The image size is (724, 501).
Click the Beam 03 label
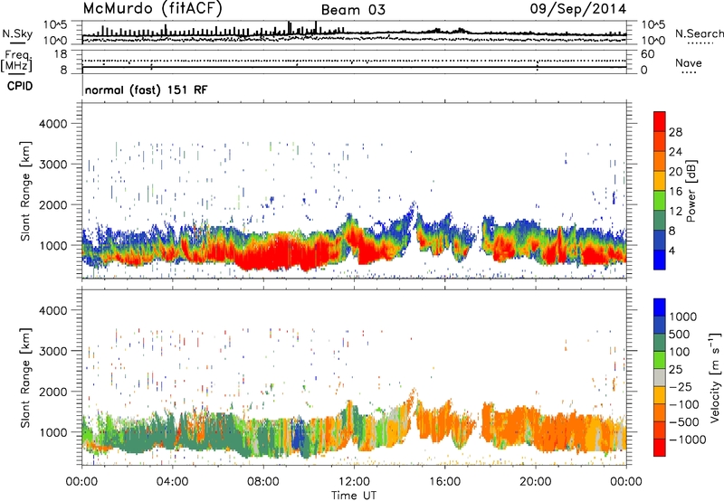tap(353, 10)
